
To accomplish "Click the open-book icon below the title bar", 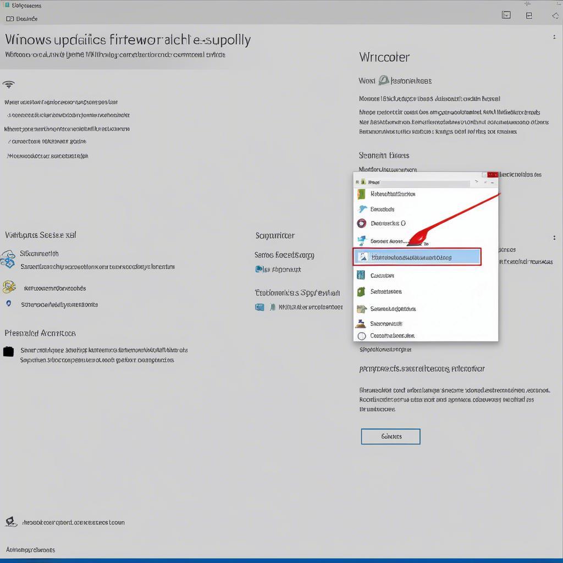I will [x=10, y=19].
